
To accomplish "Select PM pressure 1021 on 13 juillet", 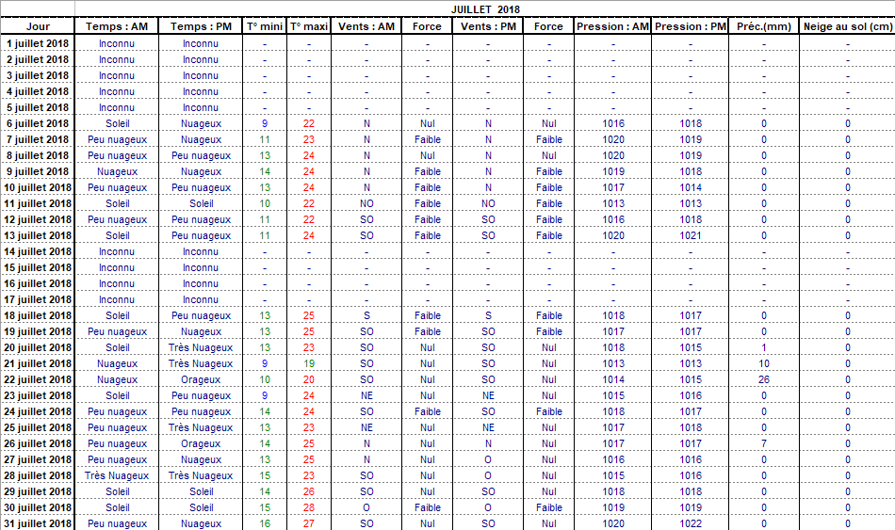I will (x=691, y=235).
